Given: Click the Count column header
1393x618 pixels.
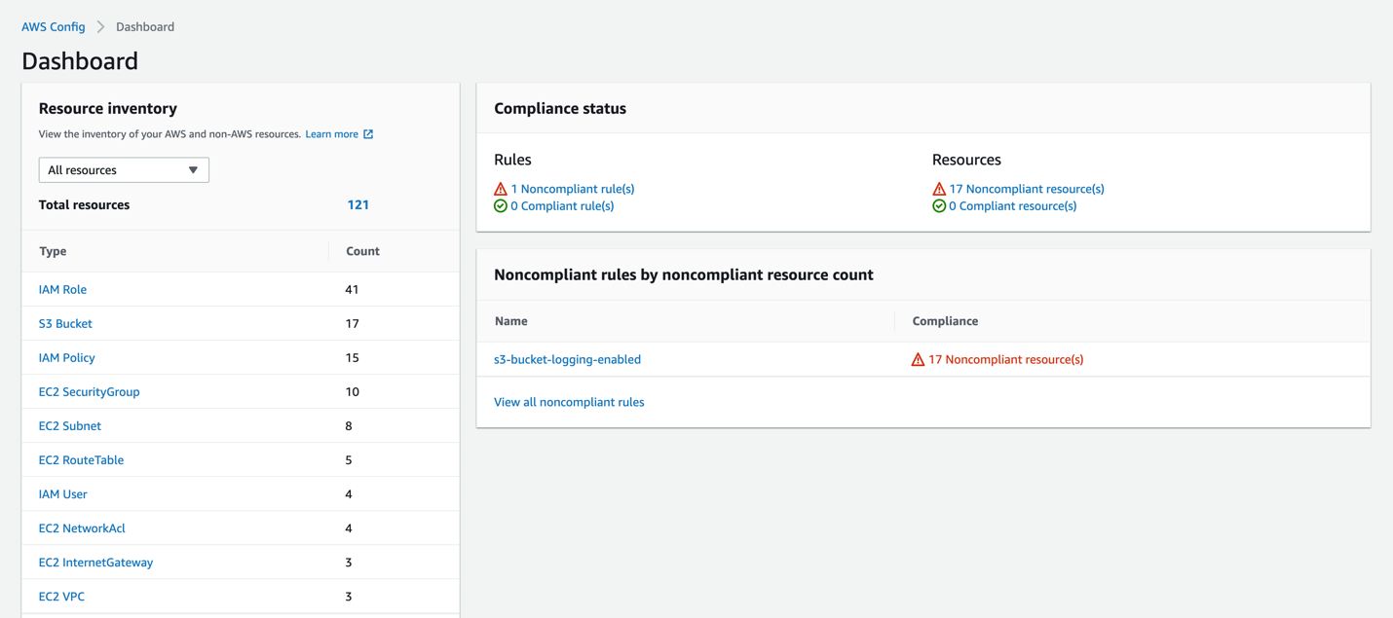Looking at the screenshot, I should pos(361,250).
